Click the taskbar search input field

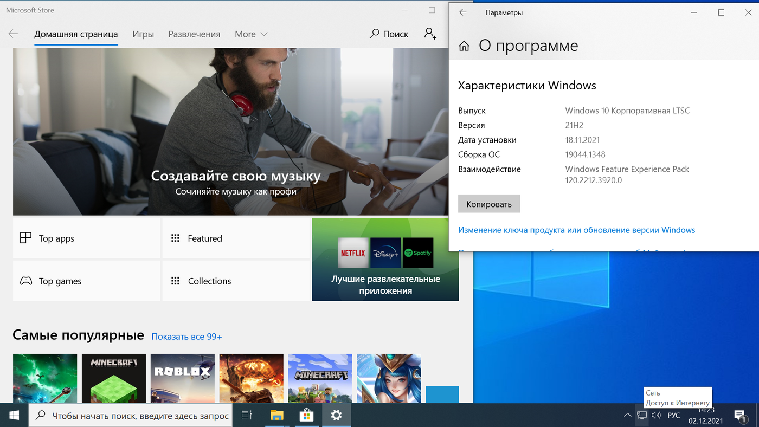[x=131, y=415]
